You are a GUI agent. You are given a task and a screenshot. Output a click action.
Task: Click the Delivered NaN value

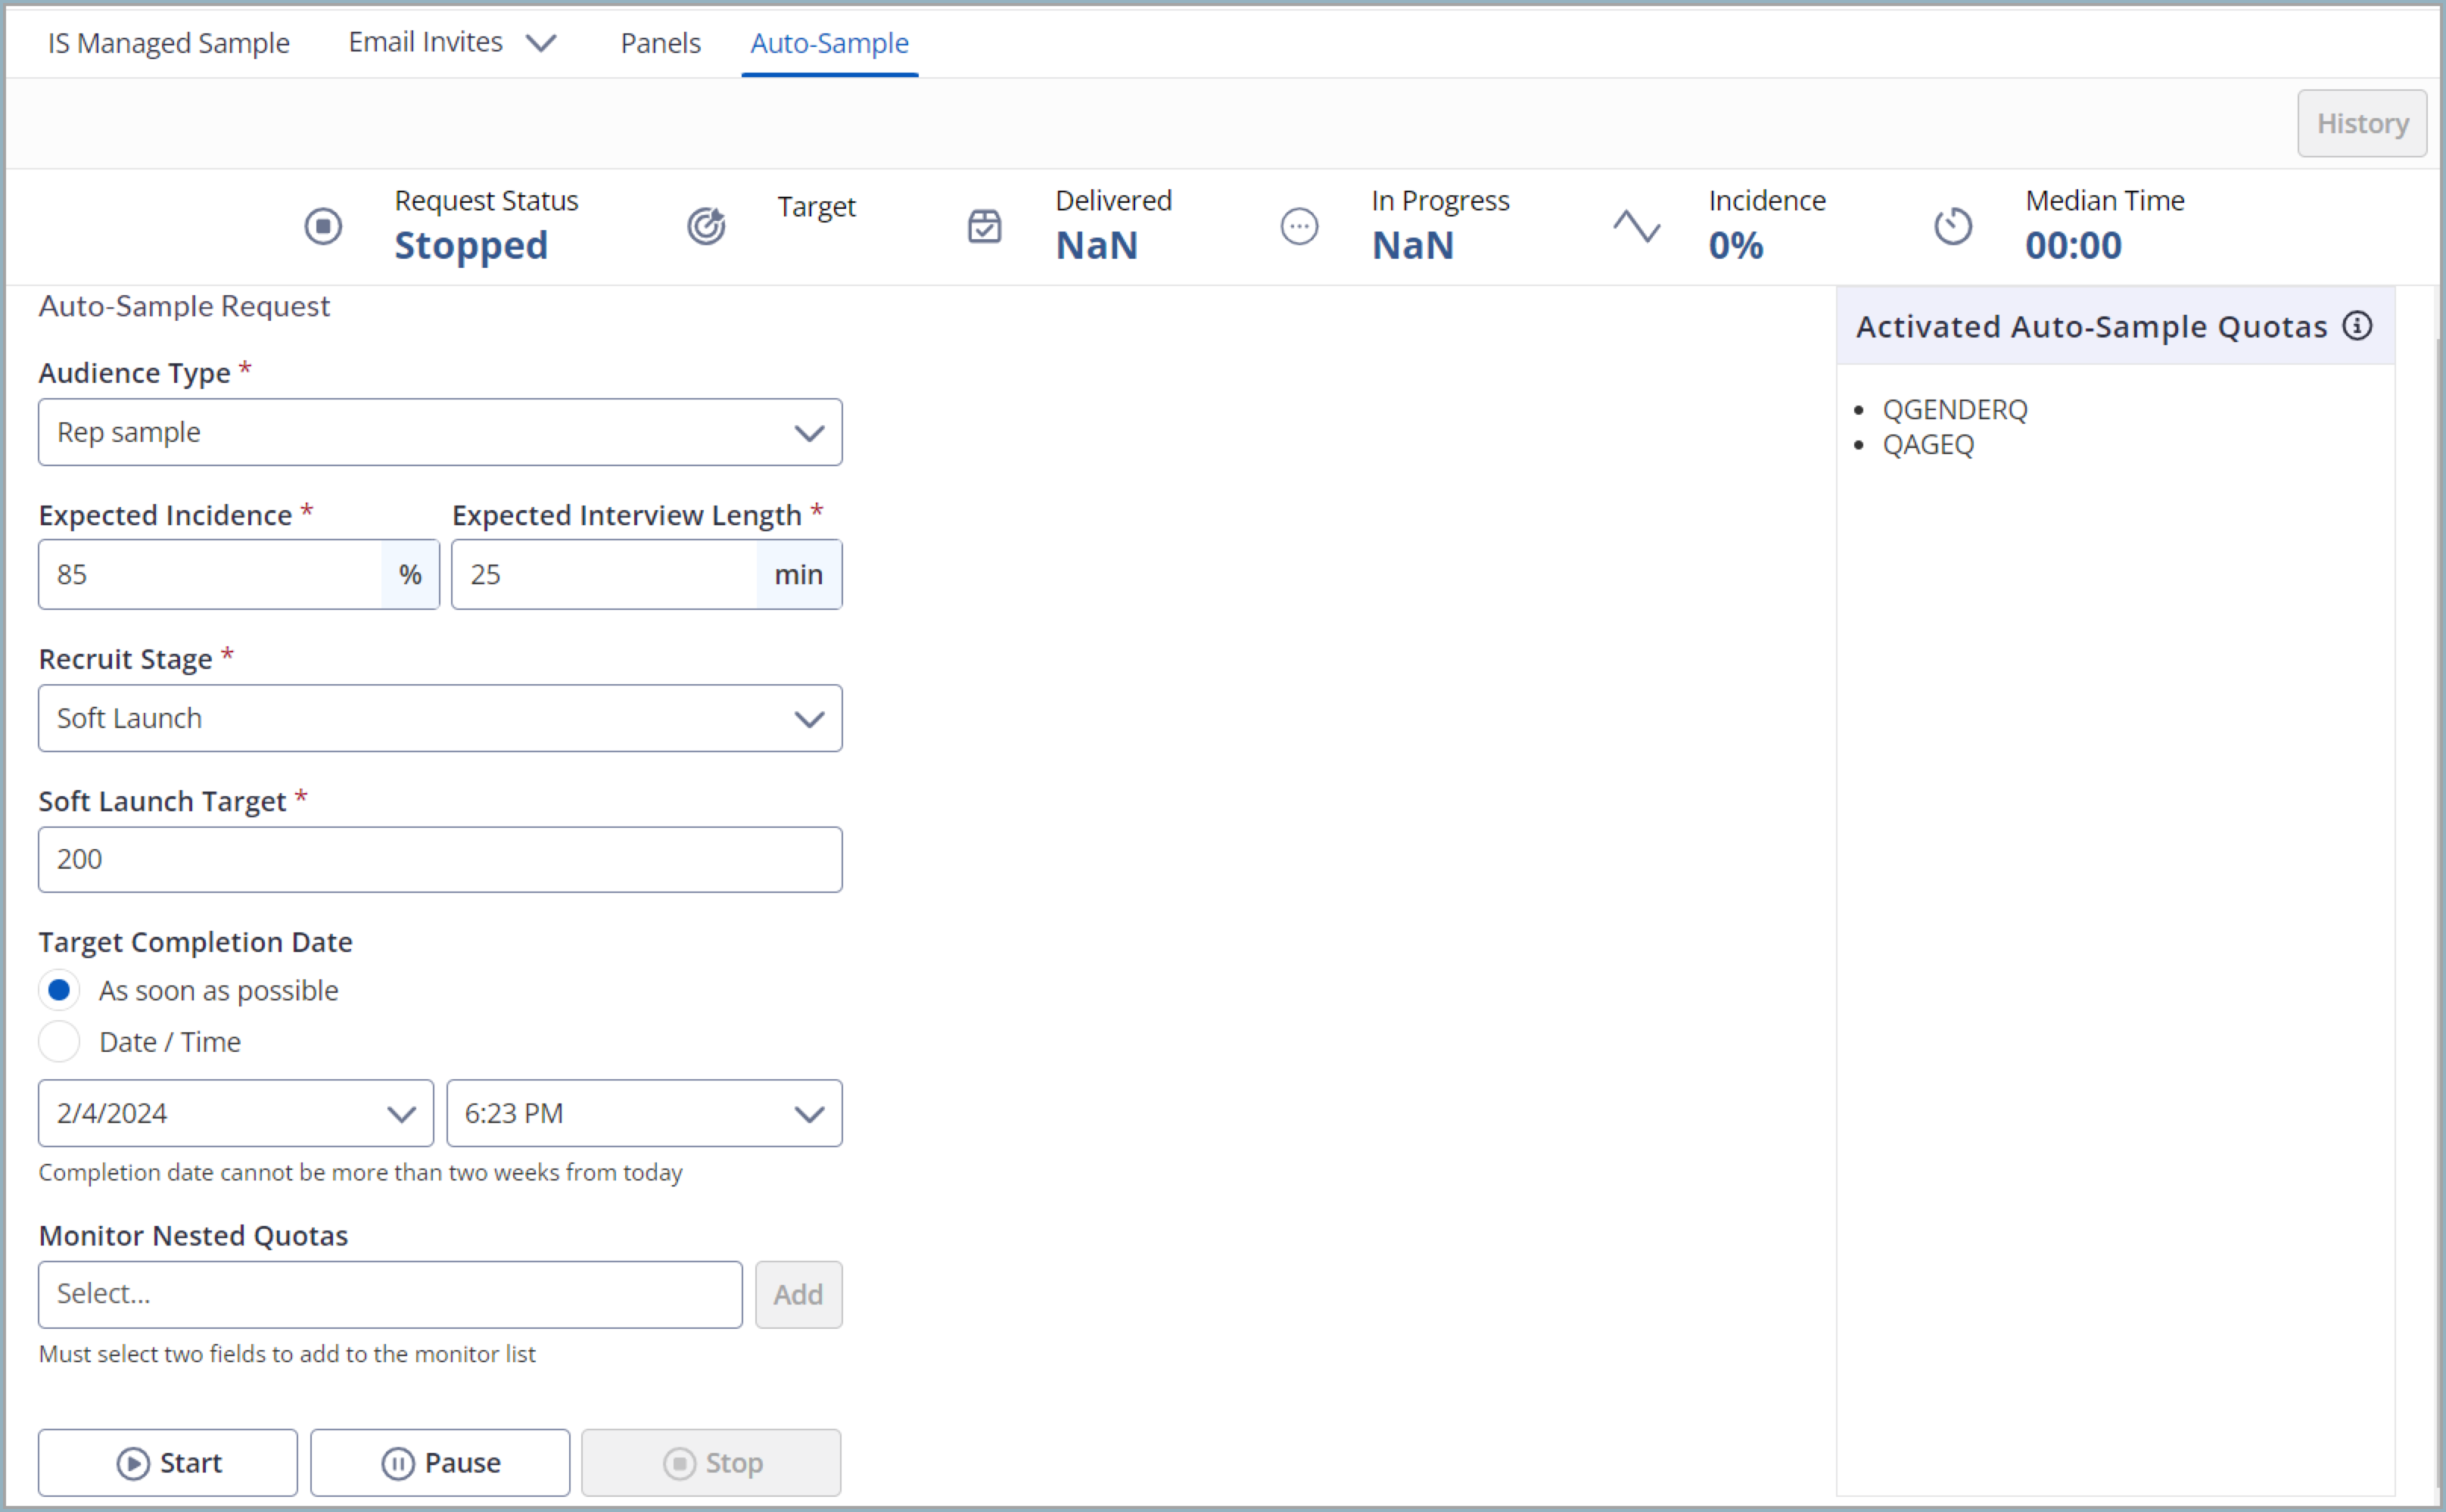coord(1096,245)
